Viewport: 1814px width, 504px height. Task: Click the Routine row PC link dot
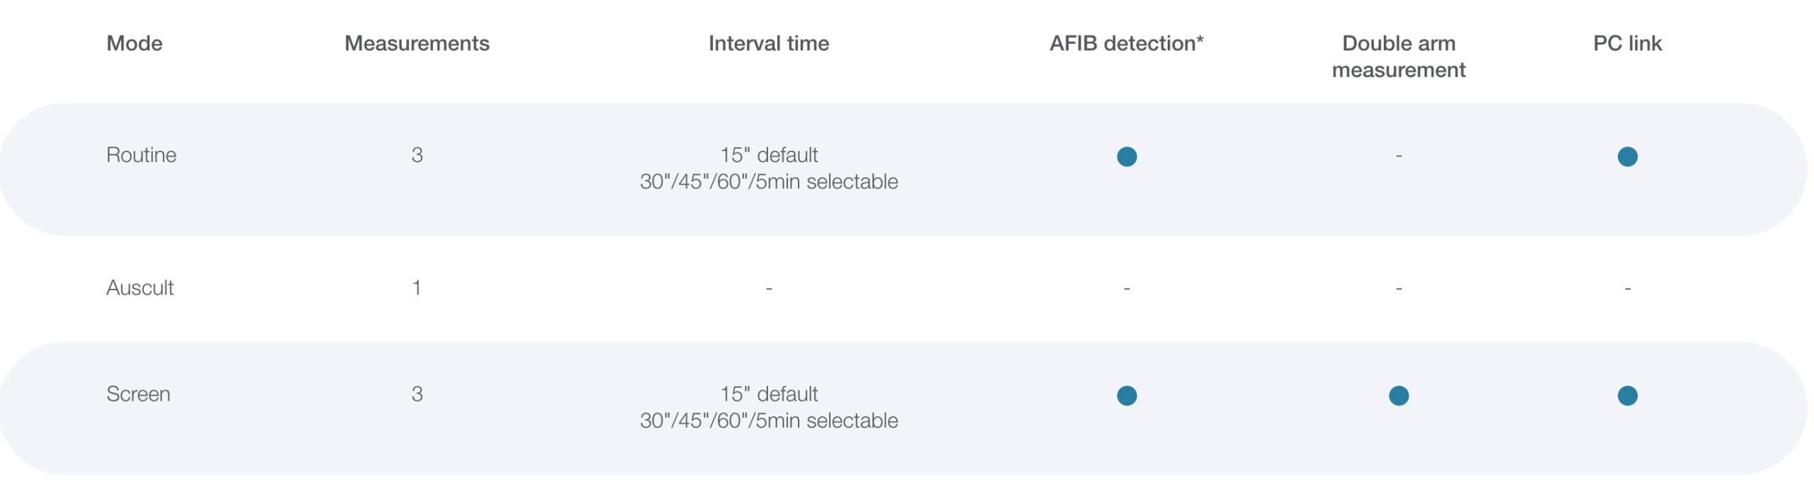pos(1627,156)
